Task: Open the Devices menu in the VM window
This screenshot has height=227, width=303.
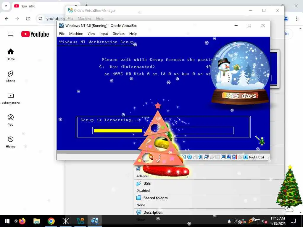Action: coord(118,34)
